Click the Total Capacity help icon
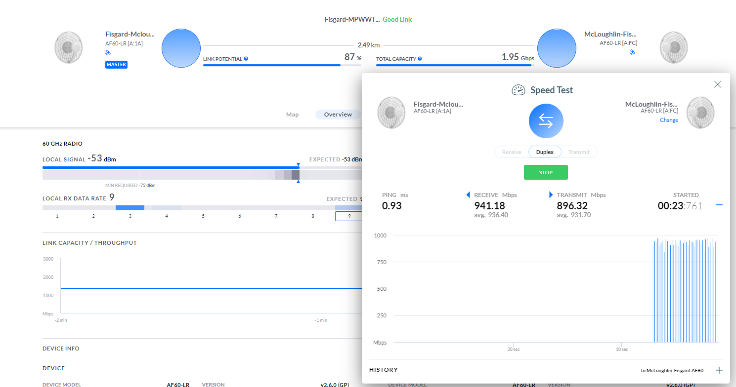The height and width of the screenshot is (387, 736). tap(419, 59)
